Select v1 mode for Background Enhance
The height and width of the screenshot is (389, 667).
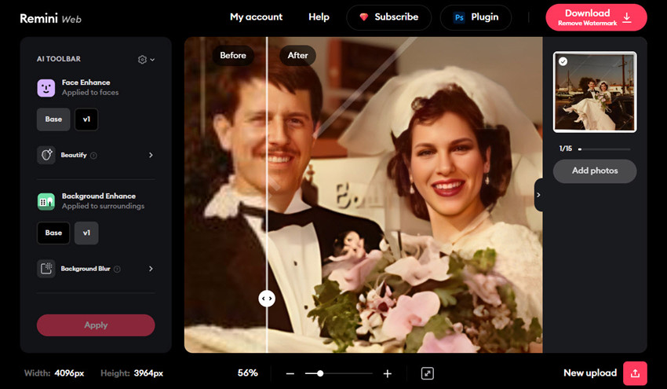[x=86, y=233]
